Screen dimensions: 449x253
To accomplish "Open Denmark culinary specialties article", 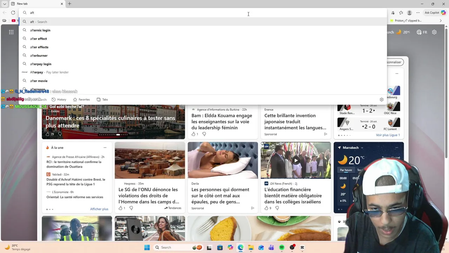I will (x=110, y=122).
